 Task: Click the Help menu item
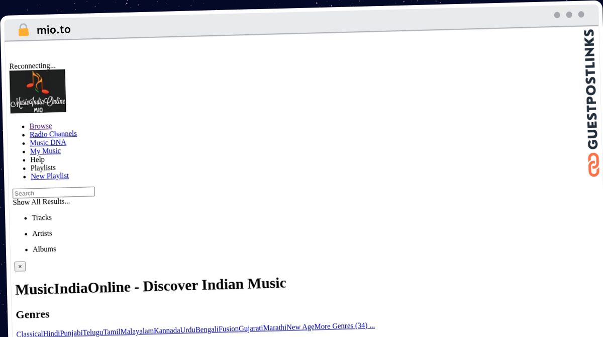pyautogui.click(x=38, y=159)
